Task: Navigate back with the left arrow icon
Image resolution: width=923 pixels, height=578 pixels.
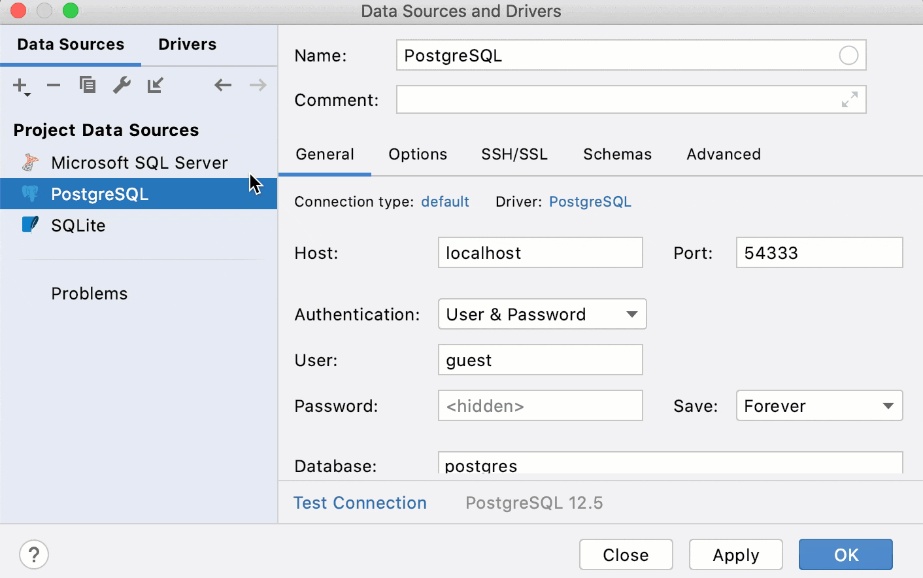Action: click(223, 85)
